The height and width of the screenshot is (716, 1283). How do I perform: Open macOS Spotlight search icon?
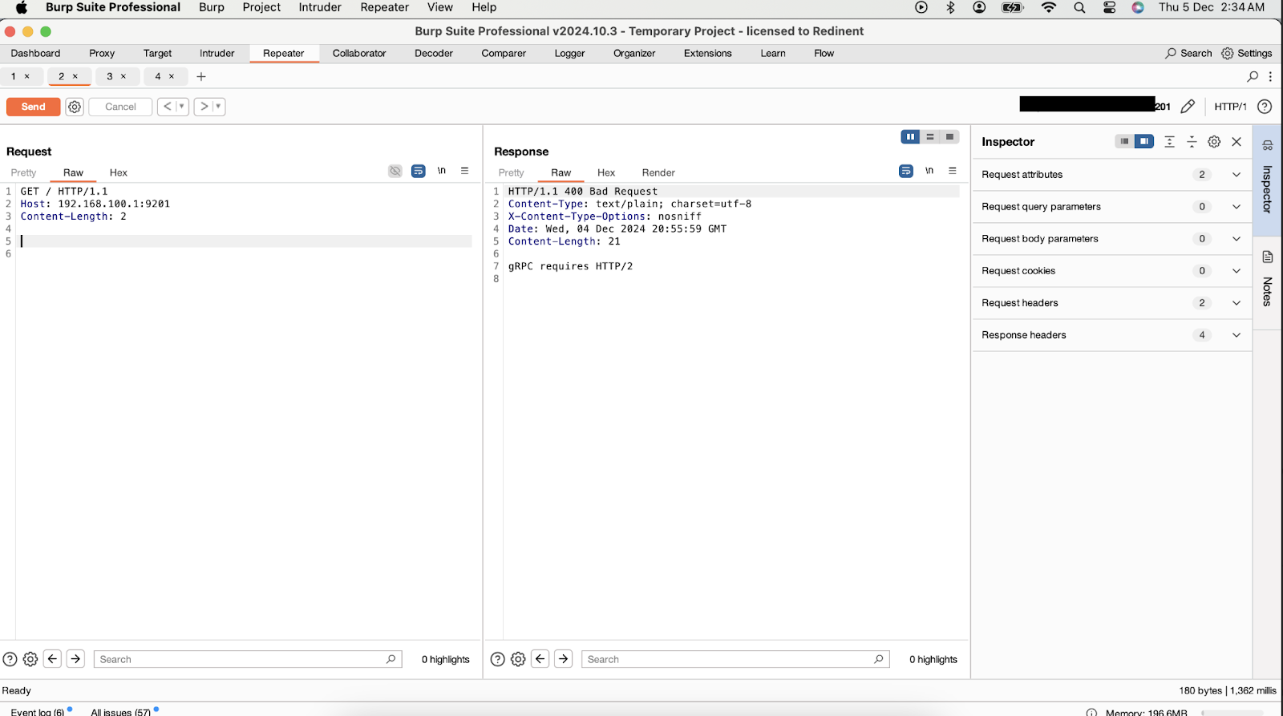point(1079,7)
